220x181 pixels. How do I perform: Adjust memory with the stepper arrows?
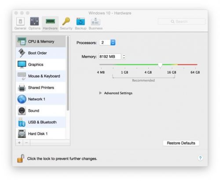pyautogui.click(x=124, y=57)
